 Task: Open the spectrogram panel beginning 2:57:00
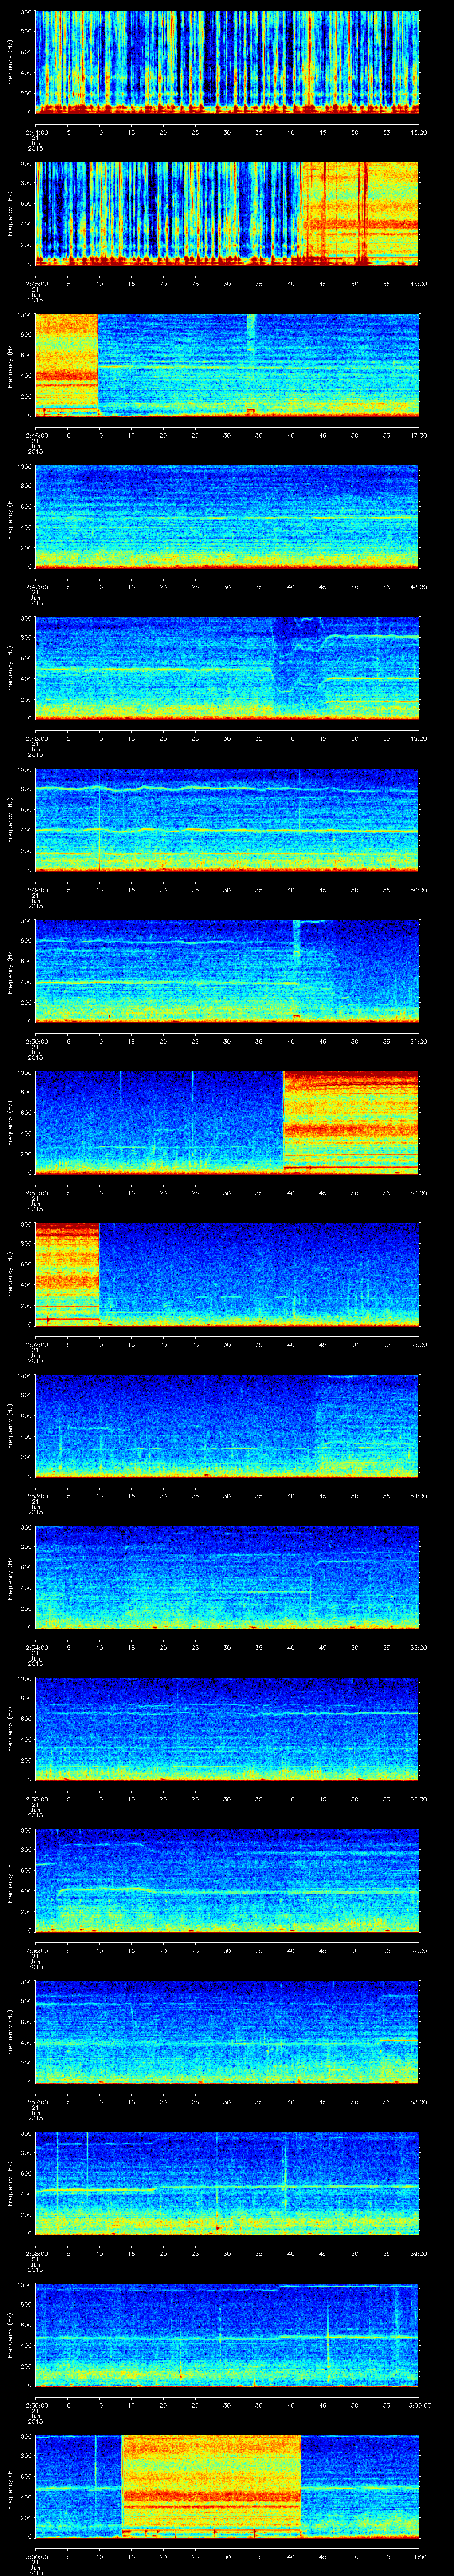coord(227,2032)
